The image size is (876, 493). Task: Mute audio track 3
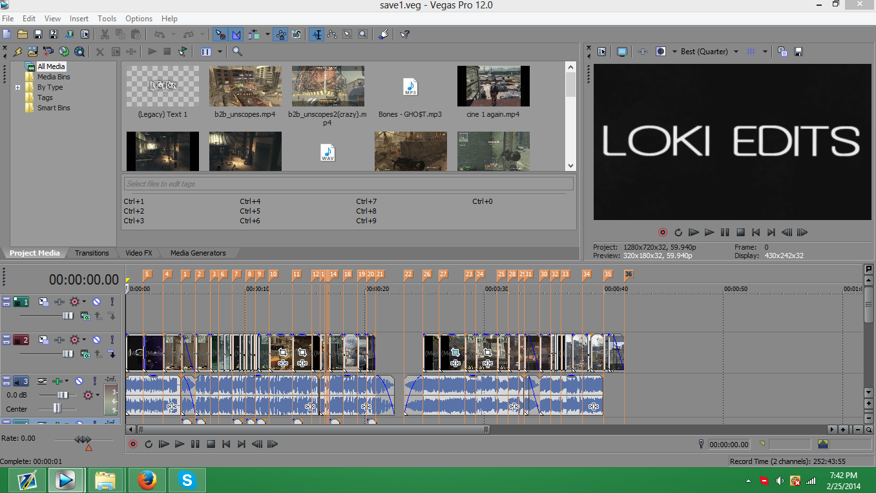tap(79, 381)
